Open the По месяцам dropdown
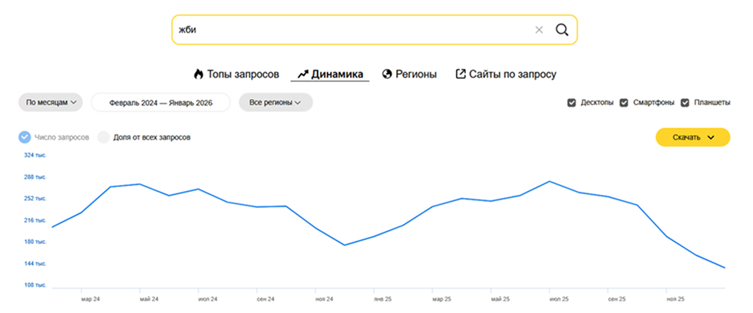This screenshot has height=313, width=753. (51, 102)
